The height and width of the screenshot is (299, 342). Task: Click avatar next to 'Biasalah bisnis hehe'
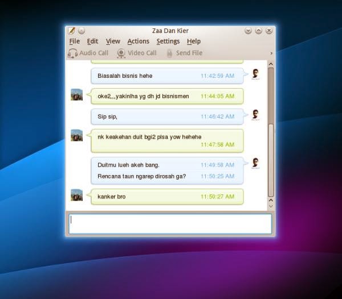pyautogui.click(x=255, y=74)
